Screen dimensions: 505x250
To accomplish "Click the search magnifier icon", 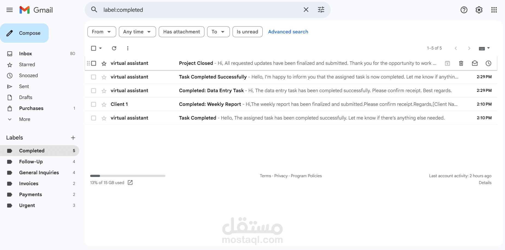I will tap(94, 10).
